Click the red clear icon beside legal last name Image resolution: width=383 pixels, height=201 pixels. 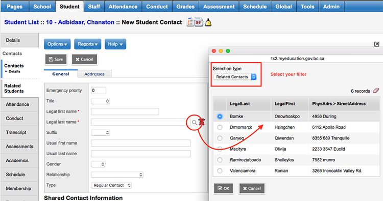point(202,122)
